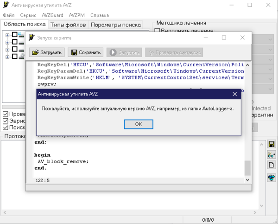This screenshot has height=224, width=278.
Task: Open the Файл menu
Action: point(9,15)
